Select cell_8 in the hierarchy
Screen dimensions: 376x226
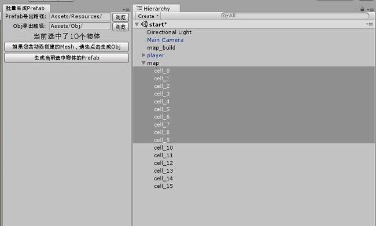(254, 132)
